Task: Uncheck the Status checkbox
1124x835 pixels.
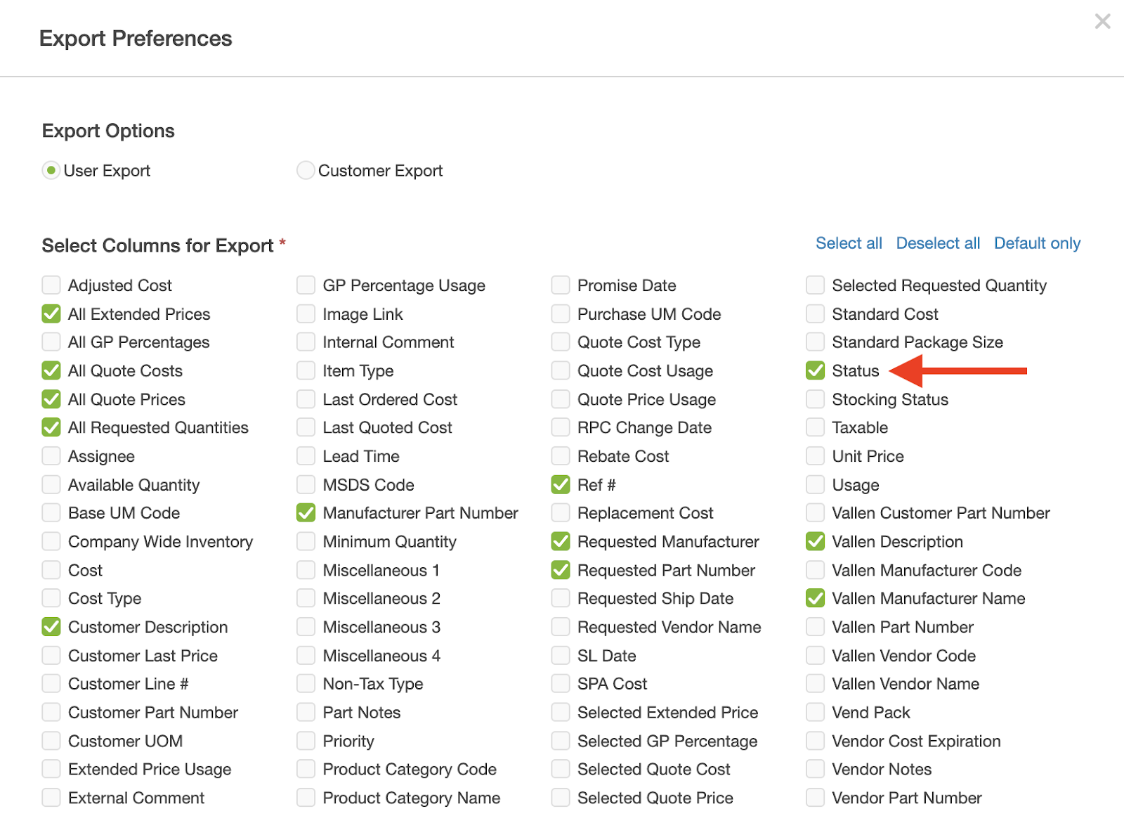Action: (815, 370)
